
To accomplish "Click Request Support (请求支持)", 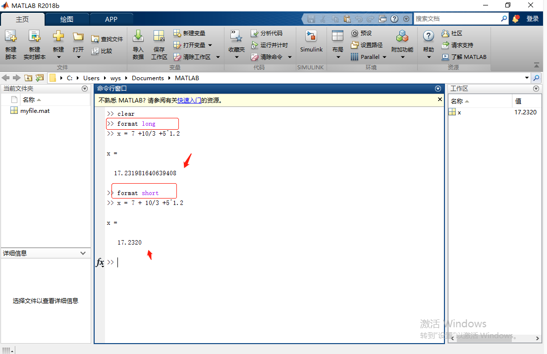I will click(x=457, y=45).
